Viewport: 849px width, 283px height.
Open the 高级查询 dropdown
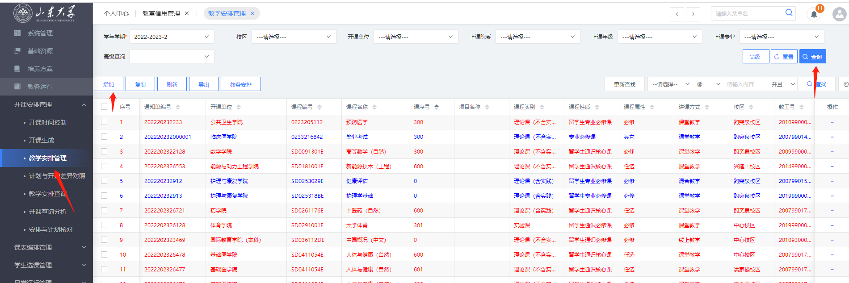click(172, 56)
